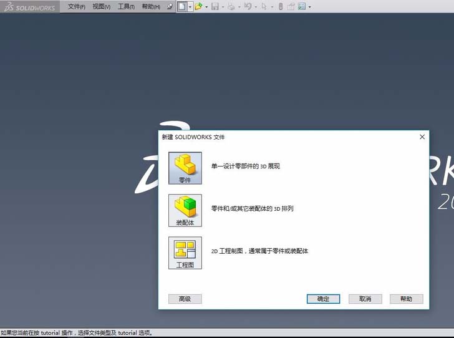Viewport: 454px width, 338px height.
Task: Open the 视图(V) menu
Action: tap(101, 6)
